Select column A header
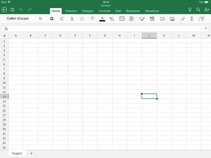Screen dimensions: 211x158 coord(16,36)
